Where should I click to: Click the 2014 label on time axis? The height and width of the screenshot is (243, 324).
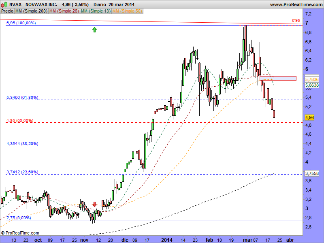click(167, 240)
